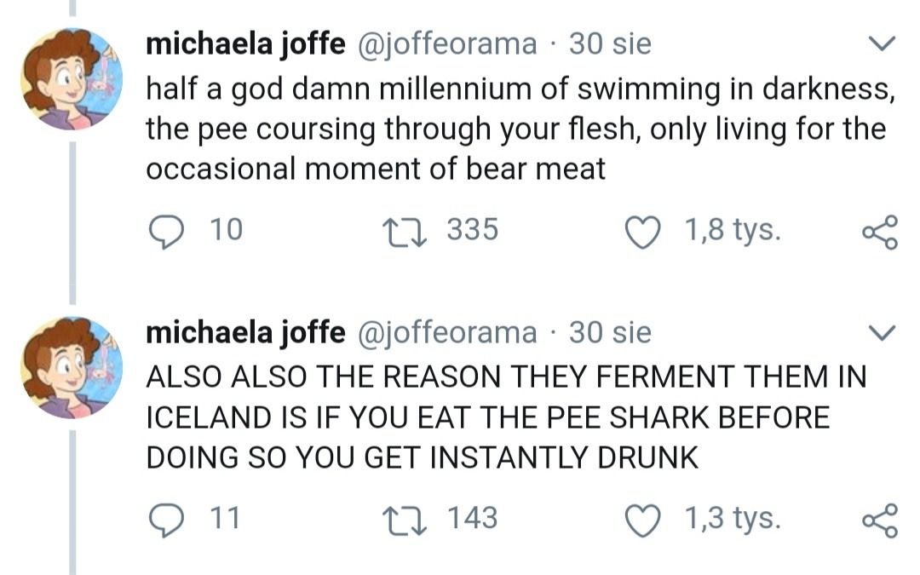This screenshot has height=575, width=920.
Task: Open the first tweet's 30 sie timestamp
Action: (610, 44)
